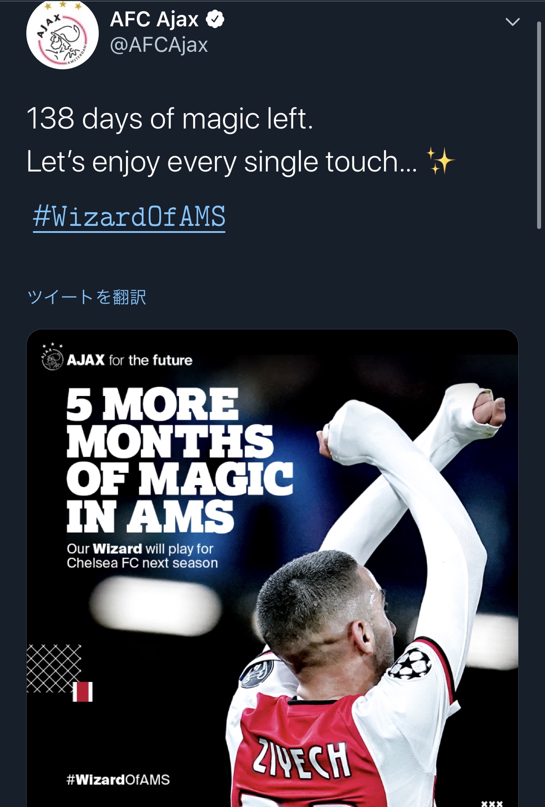The height and width of the screenshot is (807, 545).
Task: Click the tweet text '138 days of magic left.'
Action: pyautogui.click(x=170, y=119)
